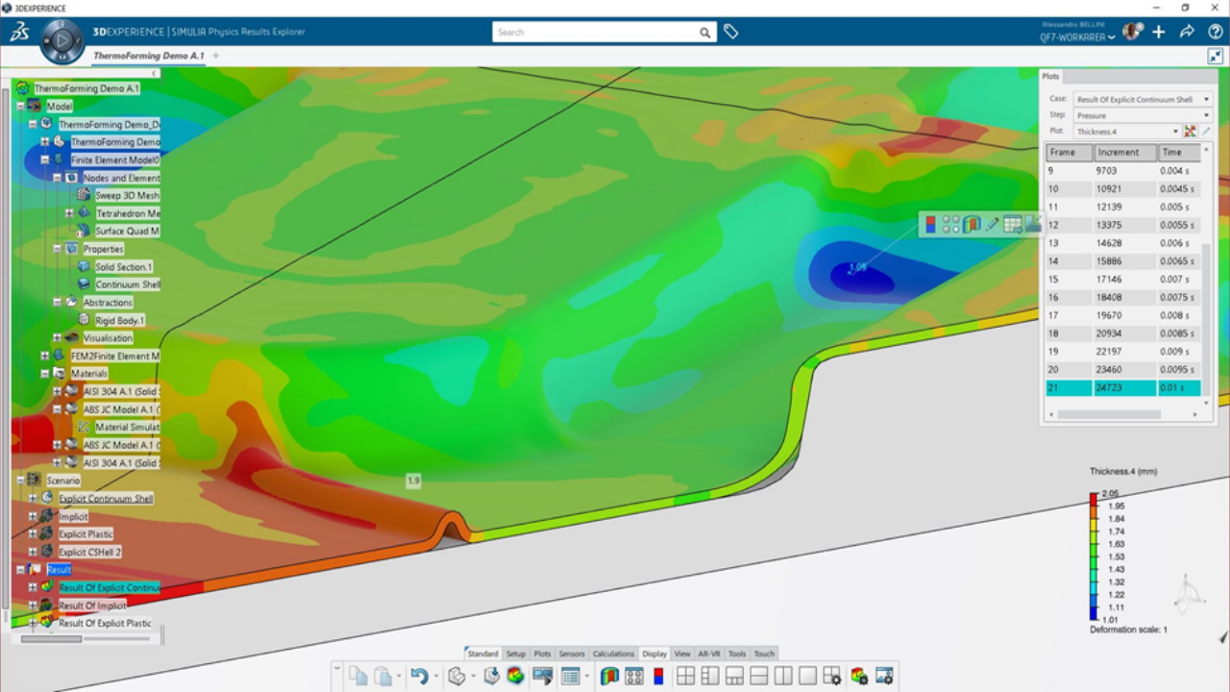Expand the Visualisation tree node
This screenshot has width=1230, height=692.
pyautogui.click(x=58, y=338)
